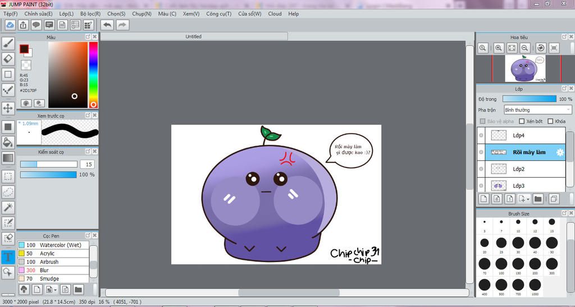Open the Tệp(F) menu
Image resolution: width=575 pixels, height=307 pixels.
[10, 13]
